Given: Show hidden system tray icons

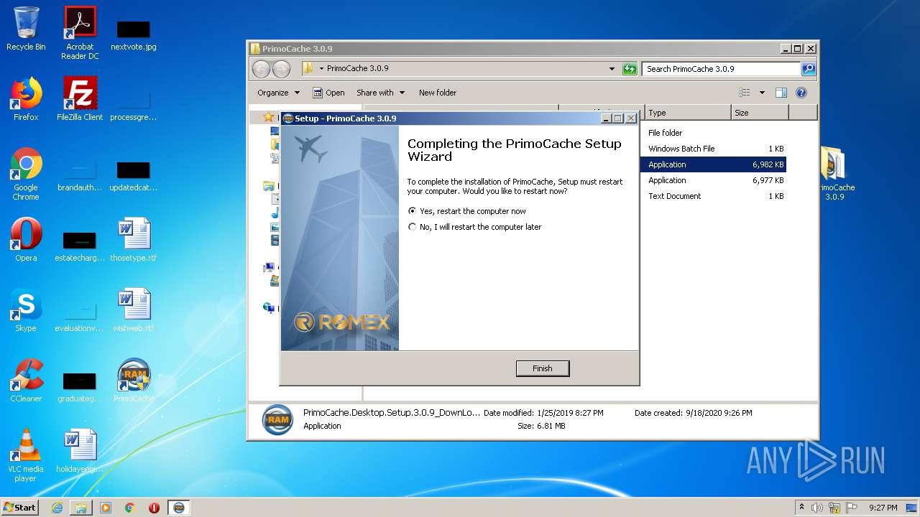Looking at the screenshot, I should [802, 508].
